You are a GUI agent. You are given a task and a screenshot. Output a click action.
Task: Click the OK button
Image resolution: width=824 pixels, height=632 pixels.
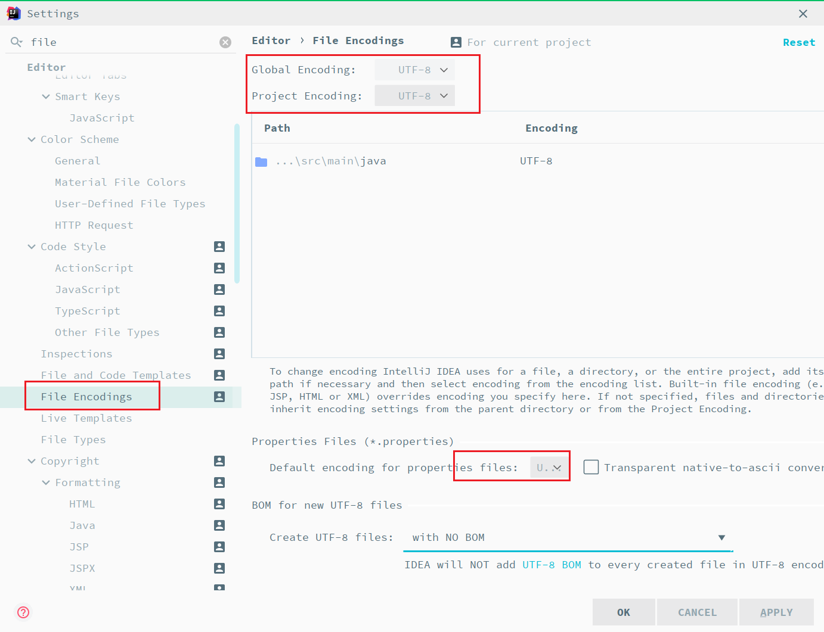[624, 612]
